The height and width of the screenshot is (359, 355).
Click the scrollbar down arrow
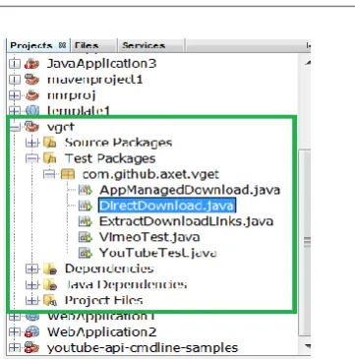[x=307, y=346]
